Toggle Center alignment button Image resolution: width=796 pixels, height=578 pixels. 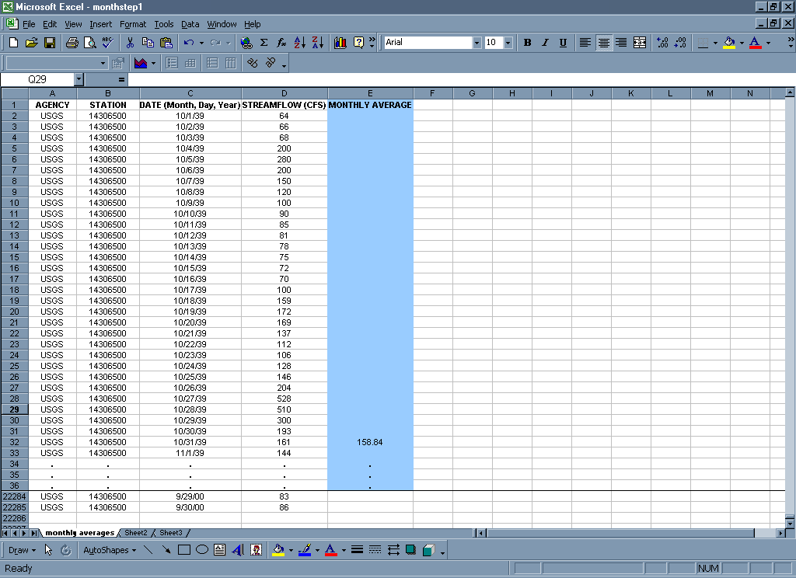(x=603, y=43)
